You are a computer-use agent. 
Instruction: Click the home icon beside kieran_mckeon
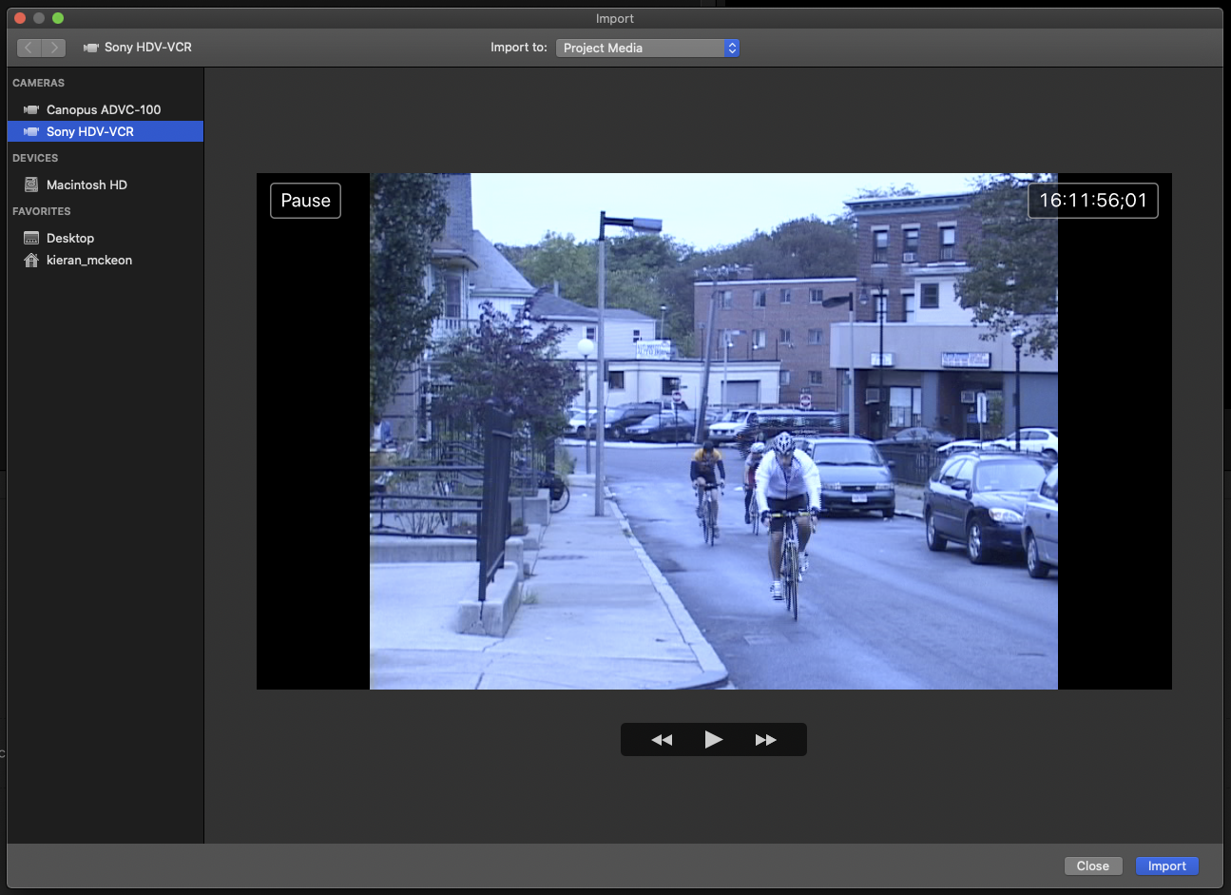(31, 260)
